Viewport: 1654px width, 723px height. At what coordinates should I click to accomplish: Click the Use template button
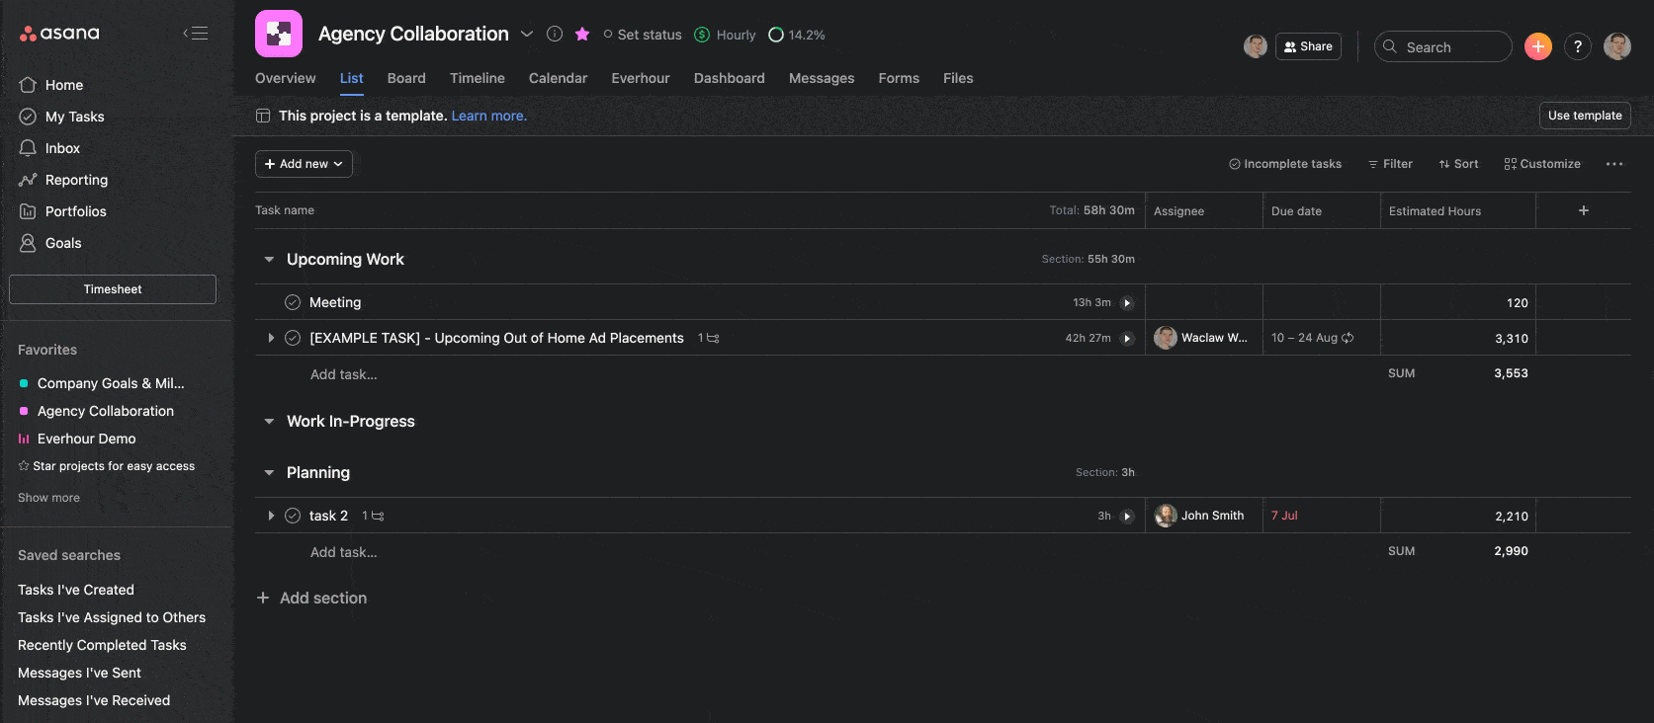coord(1584,116)
